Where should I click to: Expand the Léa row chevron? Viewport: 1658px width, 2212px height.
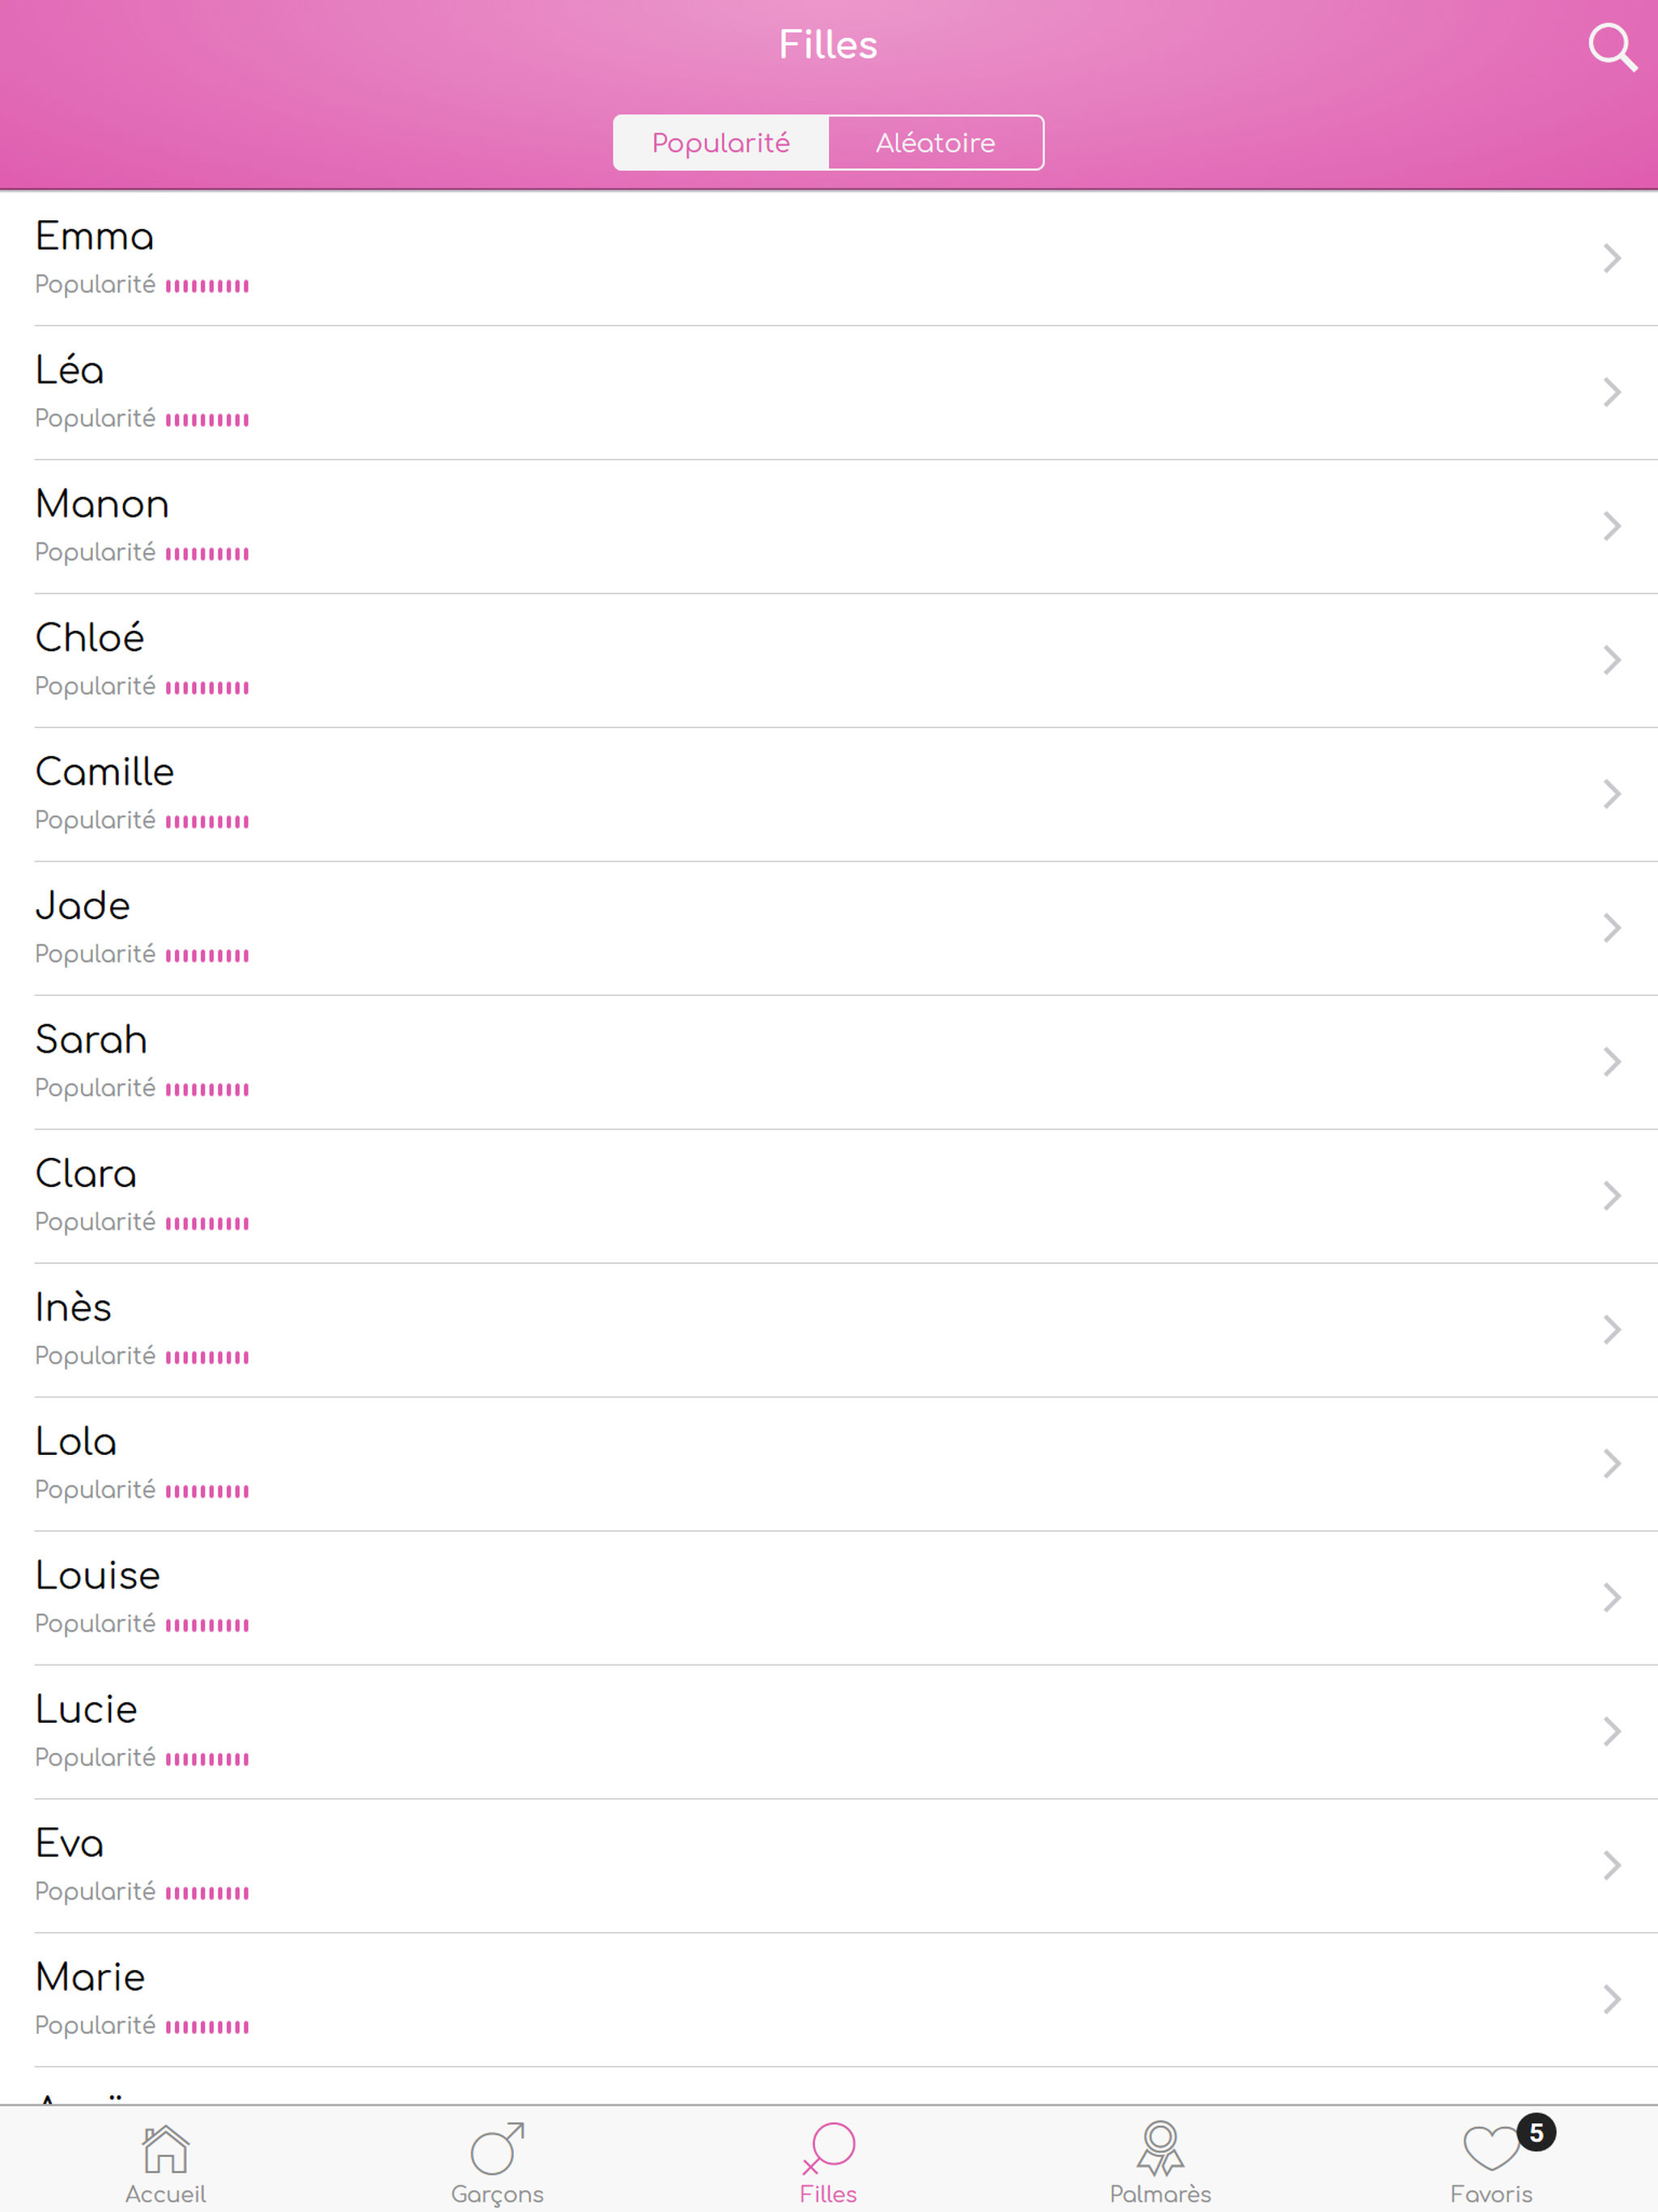pos(1611,392)
